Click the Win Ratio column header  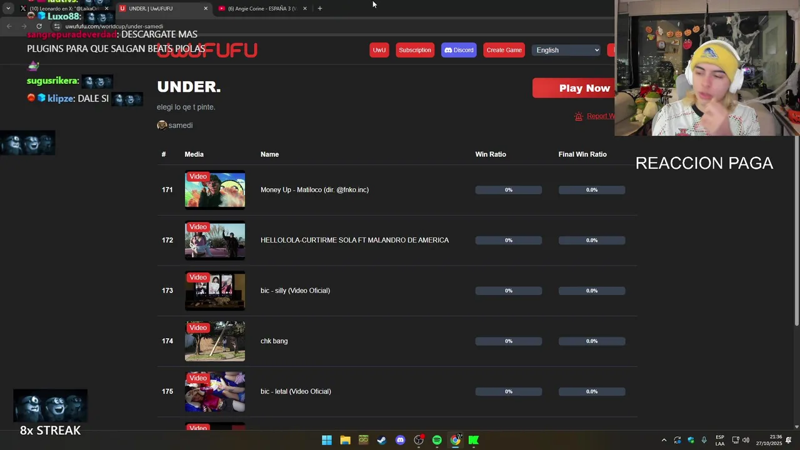coord(491,154)
